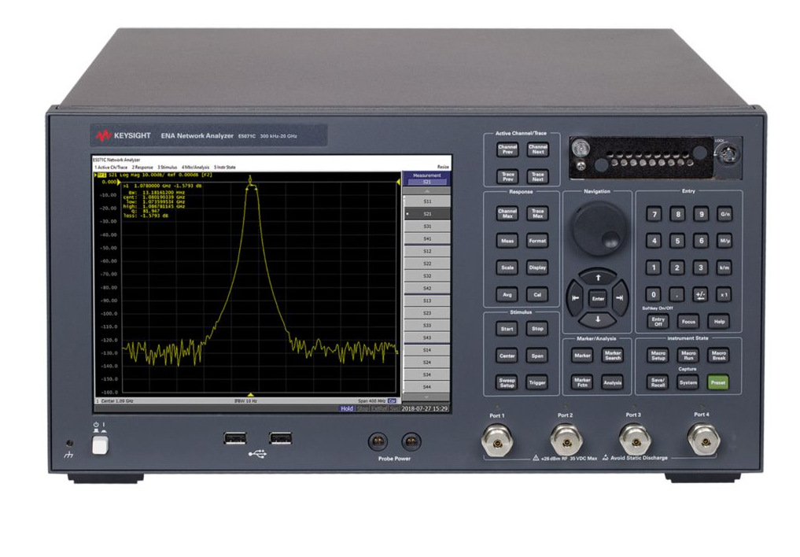Image resolution: width=800 pixels, height=557 pixels.
Task: Select the S41 measurement softkey
Action: (427, 238)
